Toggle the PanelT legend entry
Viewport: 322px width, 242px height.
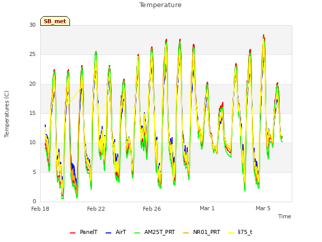tap(84, 232)
